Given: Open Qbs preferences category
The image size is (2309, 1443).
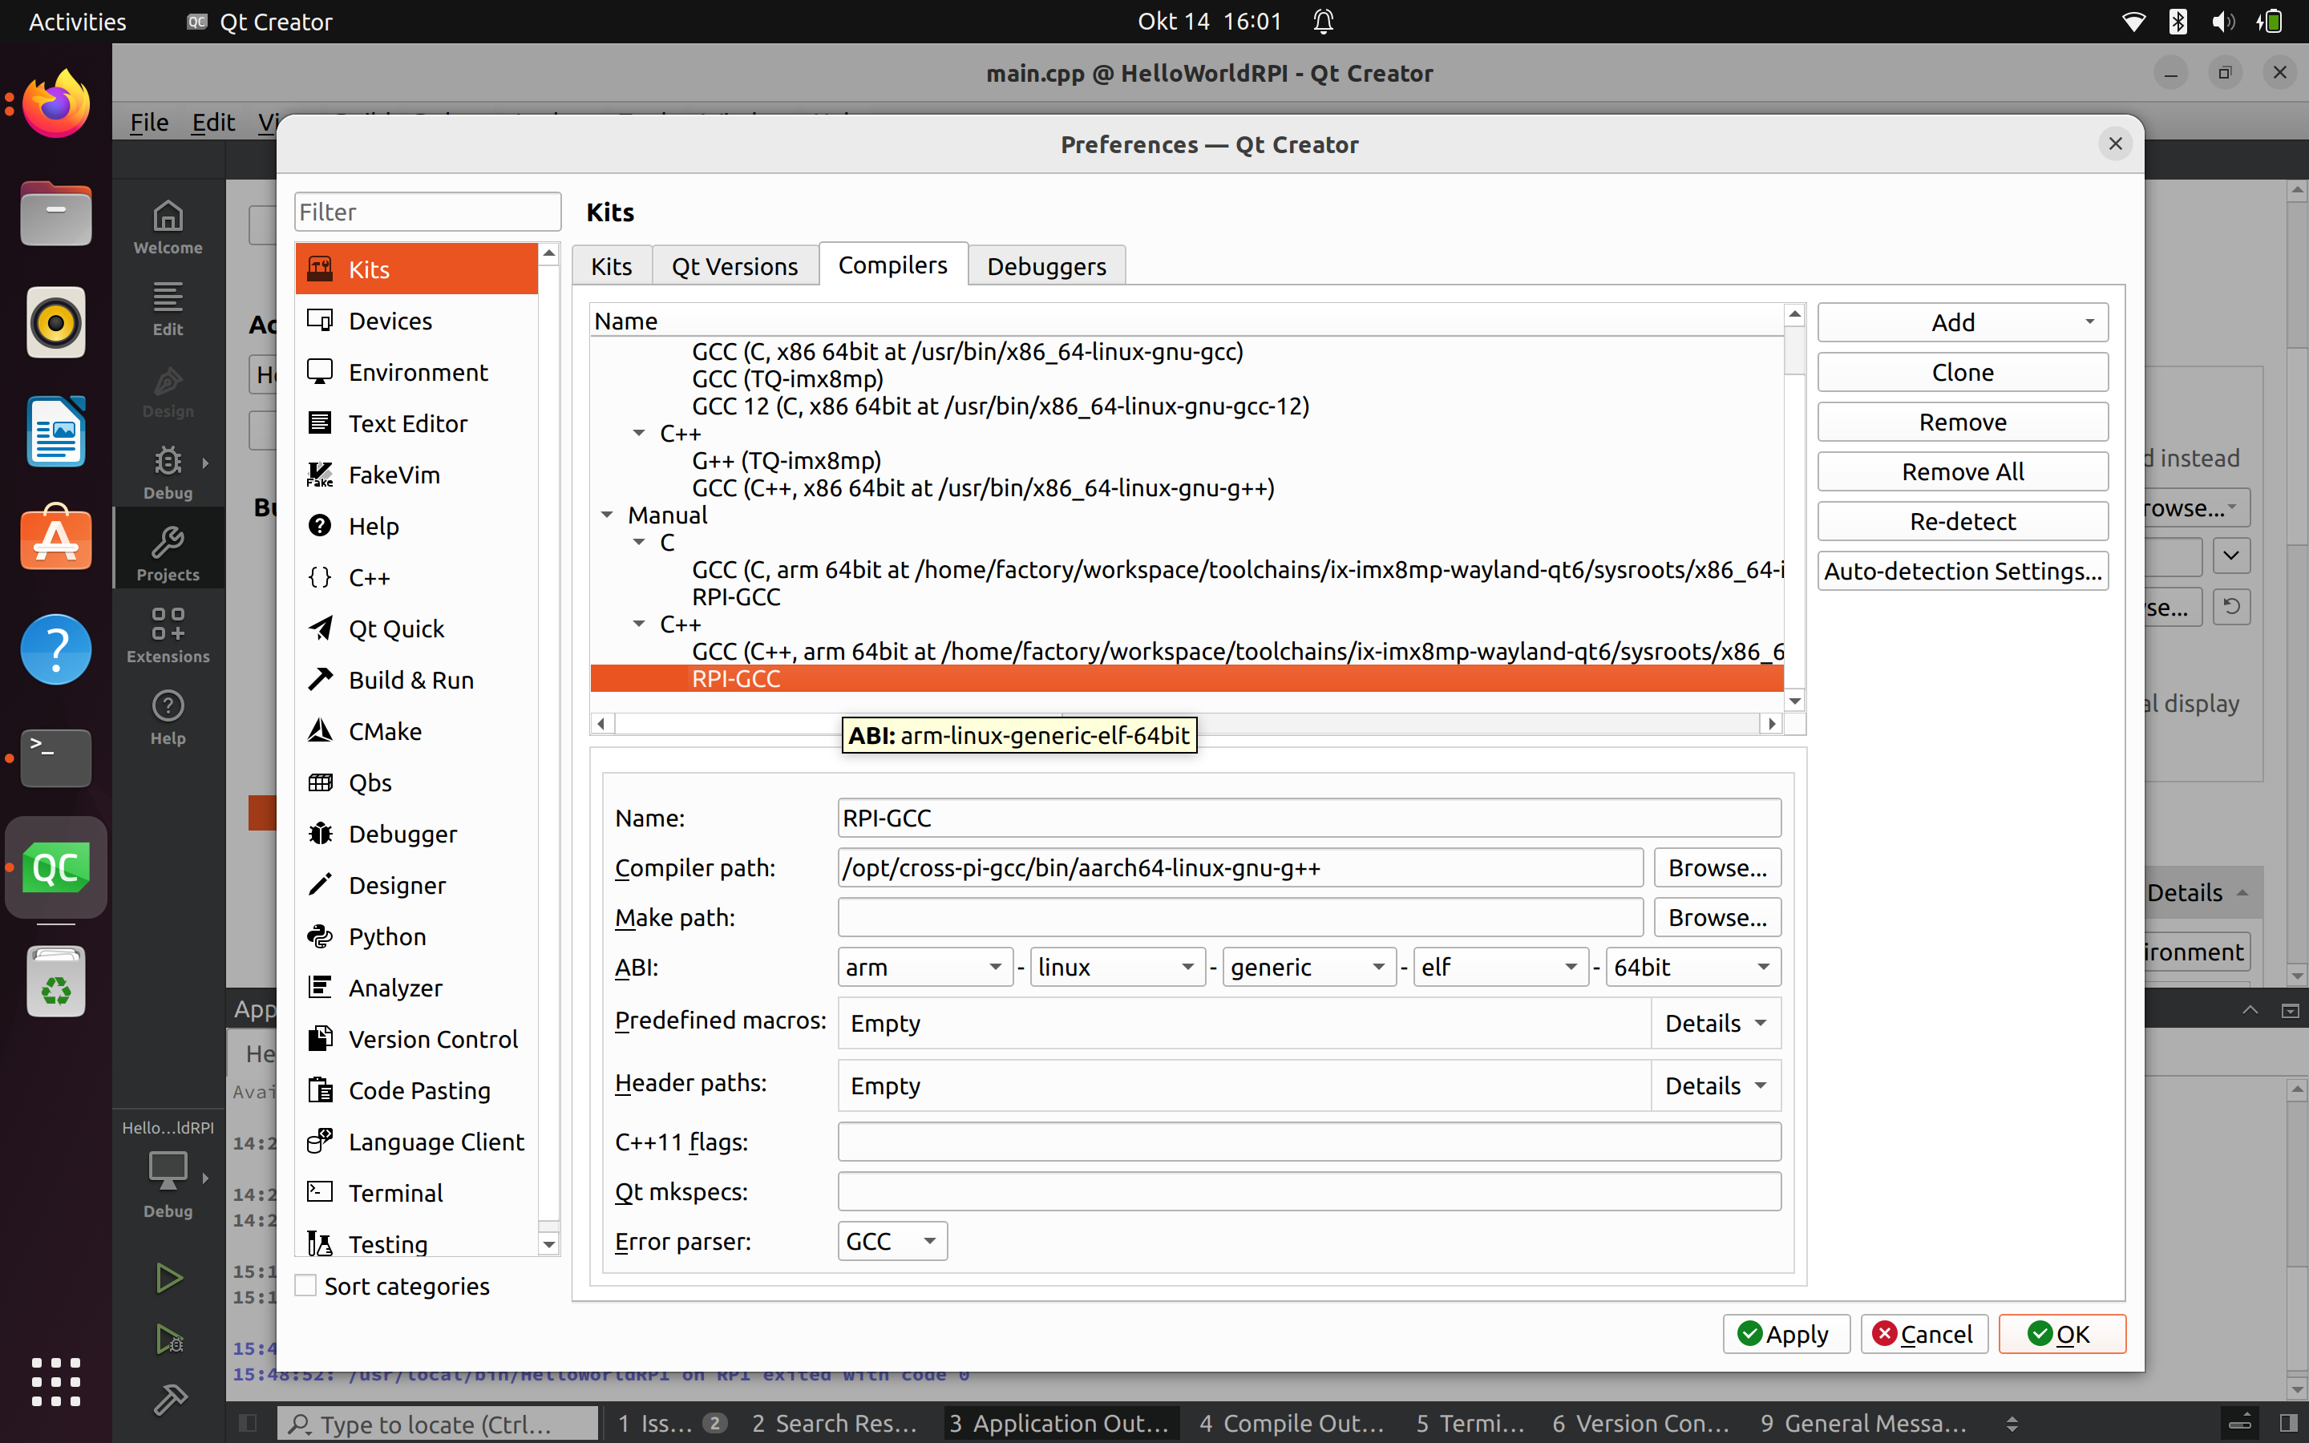Looking at the screenshot, I should (x=416, y=782).
